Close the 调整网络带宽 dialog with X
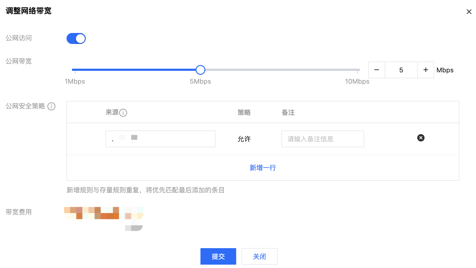 [x=469, y=12]
